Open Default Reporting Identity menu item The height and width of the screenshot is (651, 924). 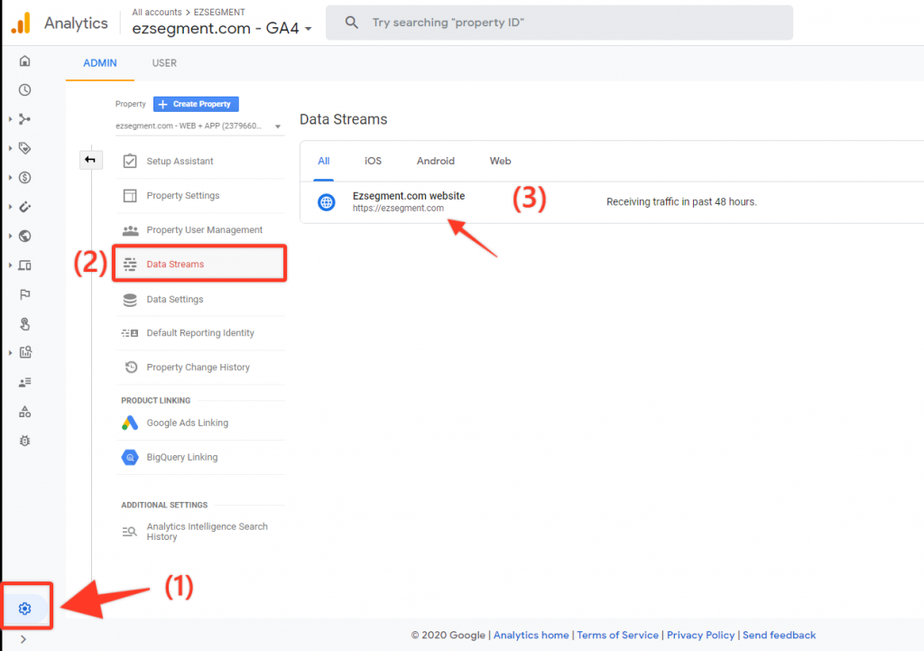coord(200,333)
